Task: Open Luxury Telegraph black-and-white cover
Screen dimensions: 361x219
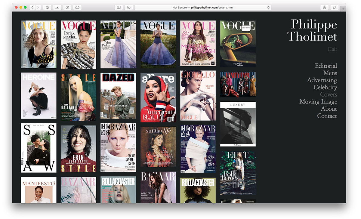Action: tap(238, 124)
